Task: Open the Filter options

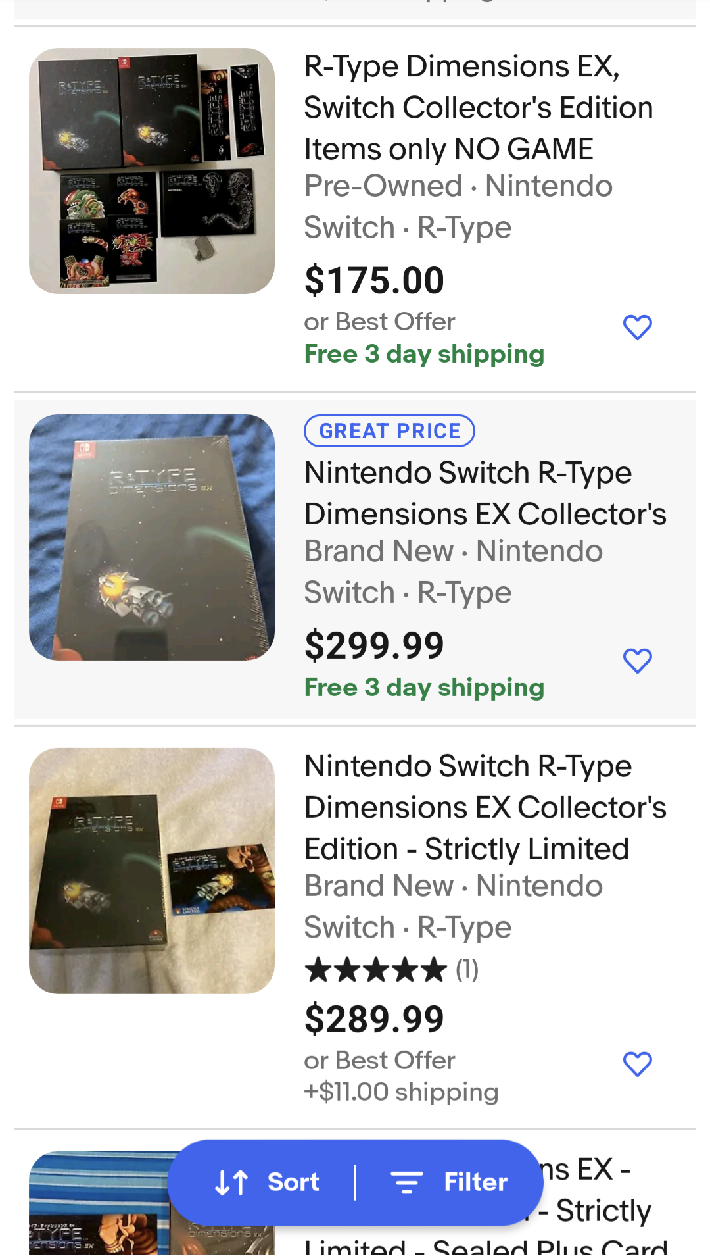Action: (x=475, y=1182)
